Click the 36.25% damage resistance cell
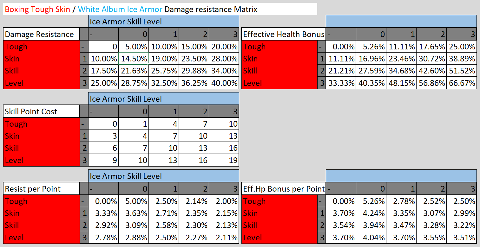 coord(194,83)
